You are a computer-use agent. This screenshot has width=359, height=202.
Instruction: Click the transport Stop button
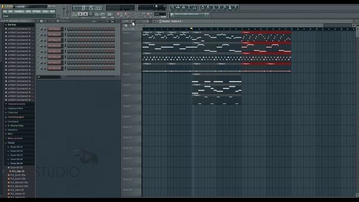click(85, 14)
